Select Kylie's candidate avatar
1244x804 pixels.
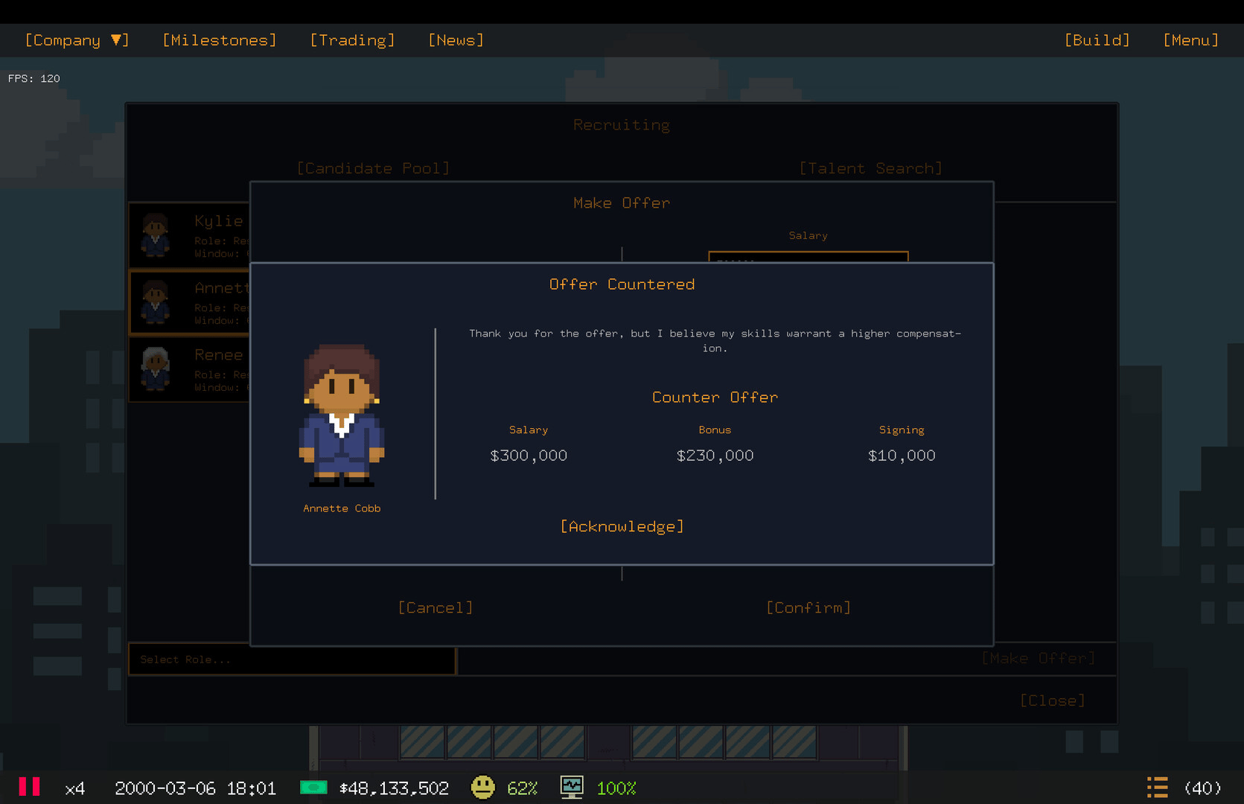coord(156,234)
